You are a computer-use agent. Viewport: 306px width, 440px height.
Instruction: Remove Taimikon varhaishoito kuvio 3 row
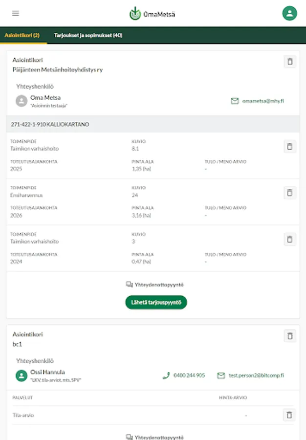(290, 239)
